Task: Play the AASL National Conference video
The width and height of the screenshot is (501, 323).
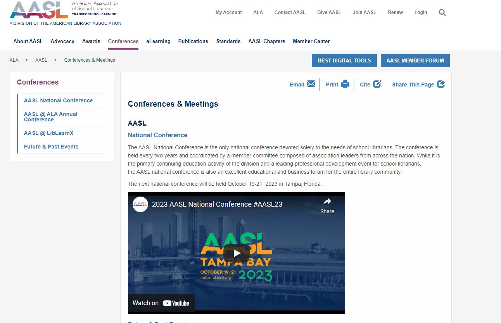Action: [237, 253]
